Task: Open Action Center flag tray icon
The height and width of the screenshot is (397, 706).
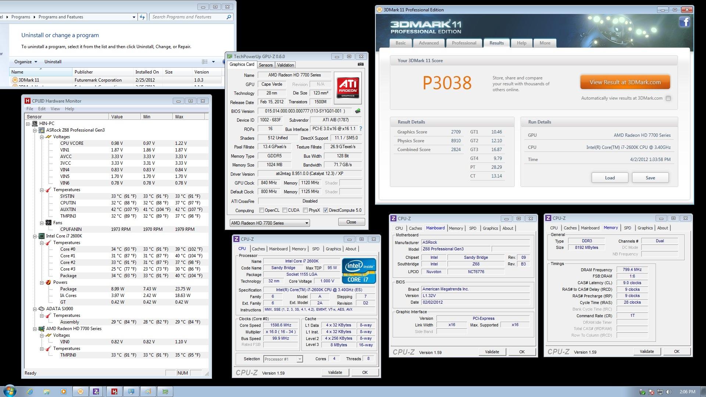Action: pos(651,392)
